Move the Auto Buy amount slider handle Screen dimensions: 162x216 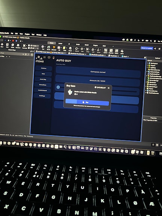click(58, 87)
